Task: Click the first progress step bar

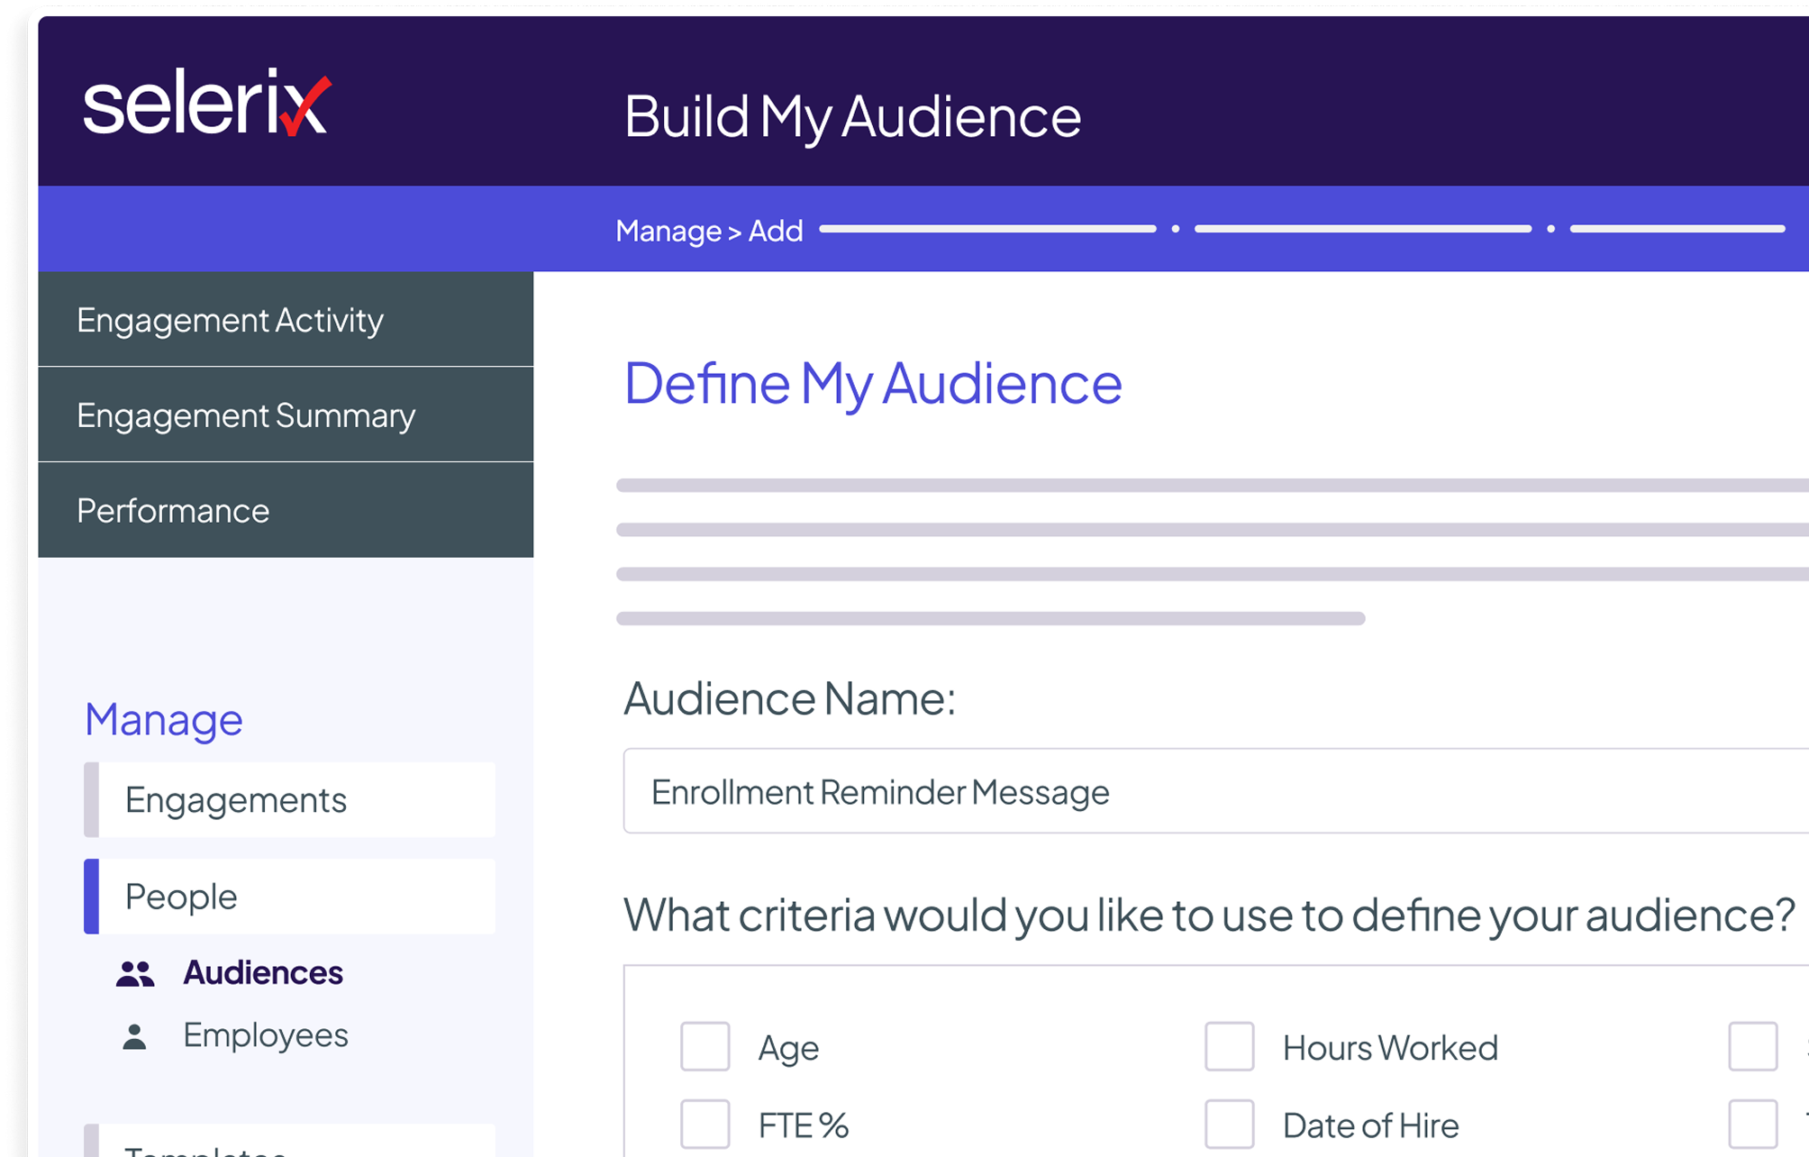Action: (987, 229)
